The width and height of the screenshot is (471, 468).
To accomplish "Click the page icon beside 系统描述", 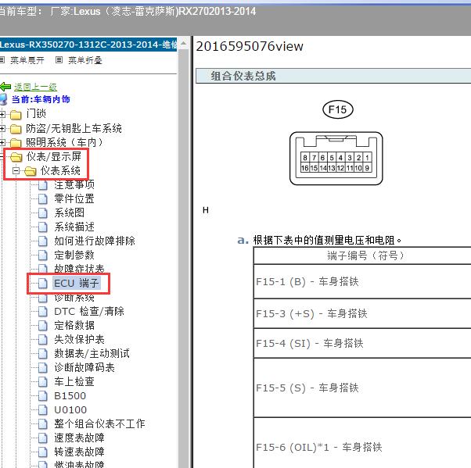I will pos(43,227).
